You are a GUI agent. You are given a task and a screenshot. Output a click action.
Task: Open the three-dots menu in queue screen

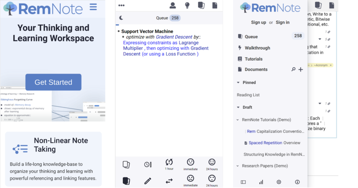[x=121, y=5]
